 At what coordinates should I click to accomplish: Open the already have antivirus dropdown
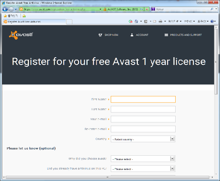click(143, 169)
